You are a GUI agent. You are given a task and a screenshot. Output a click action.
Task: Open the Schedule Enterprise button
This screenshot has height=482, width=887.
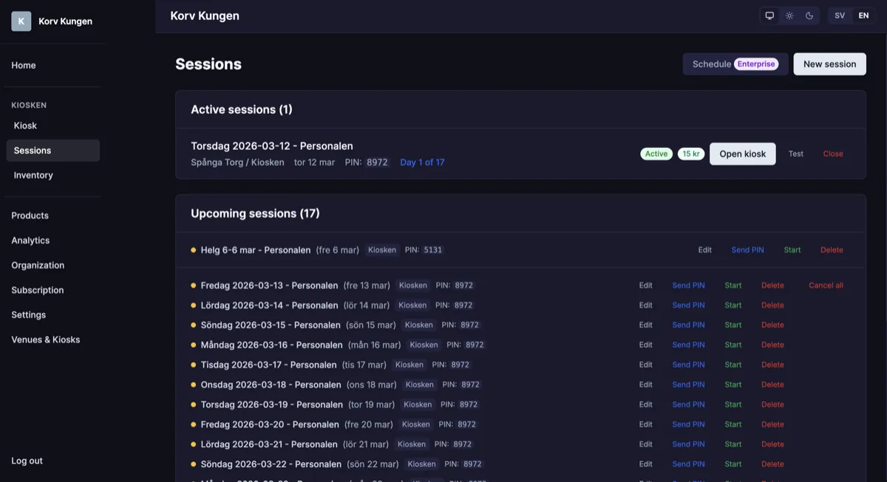point(735,64)
